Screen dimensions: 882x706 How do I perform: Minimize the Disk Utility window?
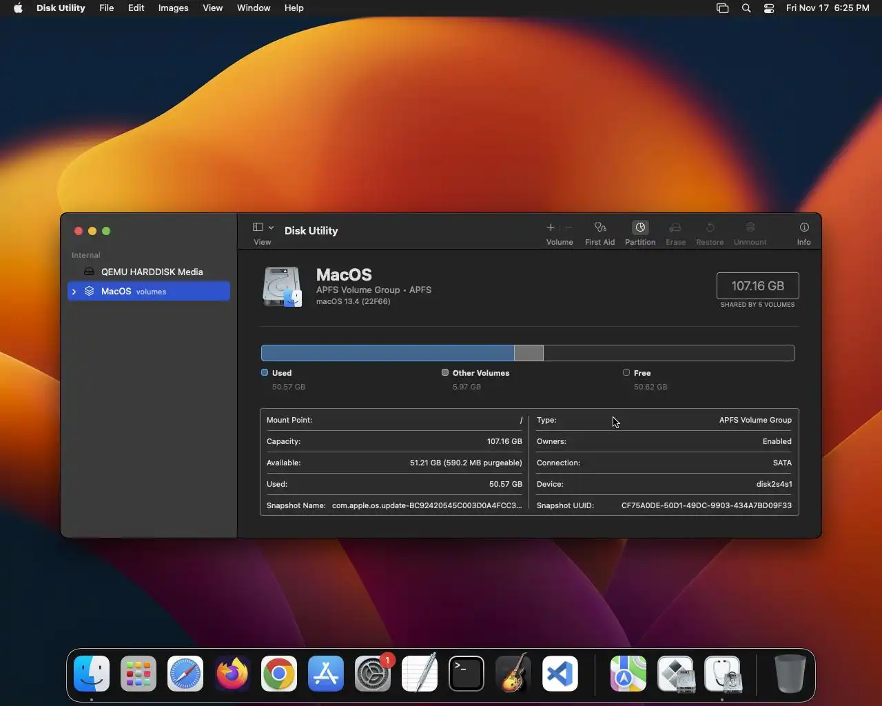click(x=92, y=231)
